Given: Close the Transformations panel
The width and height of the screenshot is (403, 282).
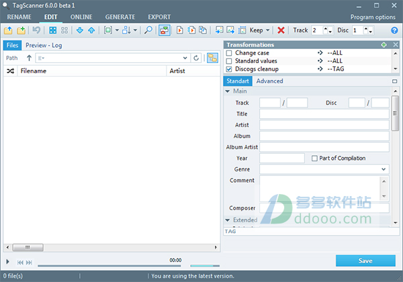Looking at the screenshot, I should (396, 45).
